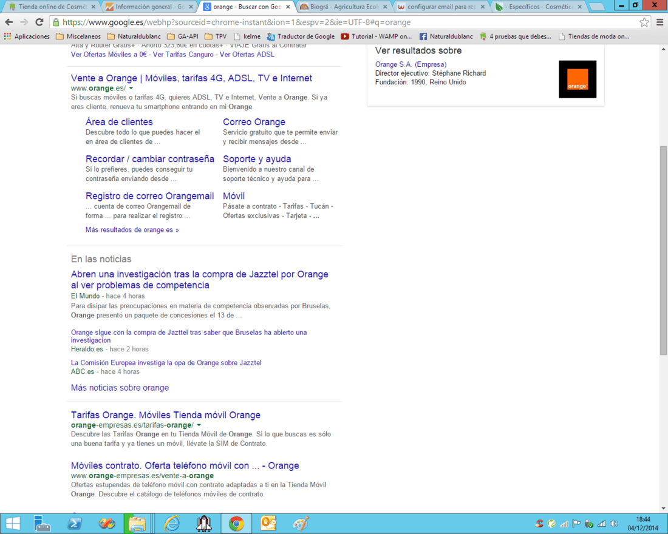Click the vertical page scrollbar thumb
The height and width of the screenshot is (534, 668).
pos(663,251)
